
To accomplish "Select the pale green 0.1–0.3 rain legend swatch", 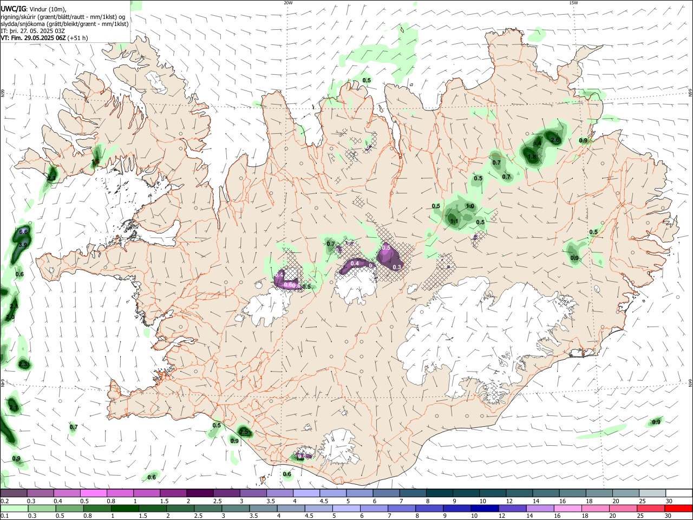I will tap(14, 509).
